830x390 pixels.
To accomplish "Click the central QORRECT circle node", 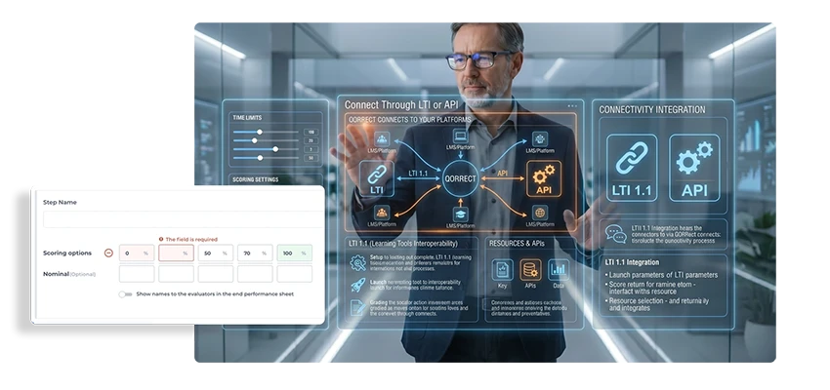I will (460, 178).
